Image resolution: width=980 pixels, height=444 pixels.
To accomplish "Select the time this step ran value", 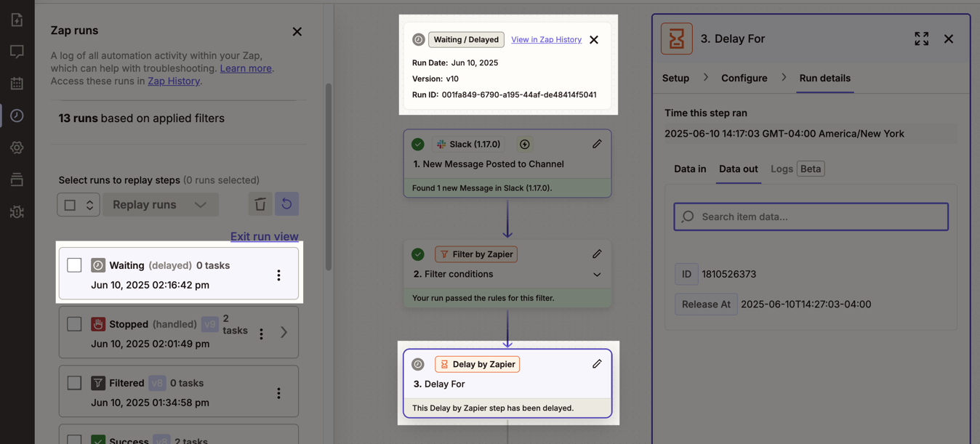I will click(x=784, y=134).
